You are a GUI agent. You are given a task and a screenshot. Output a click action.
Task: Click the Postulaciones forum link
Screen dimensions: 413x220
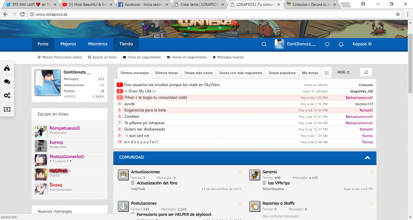(144, 203)
